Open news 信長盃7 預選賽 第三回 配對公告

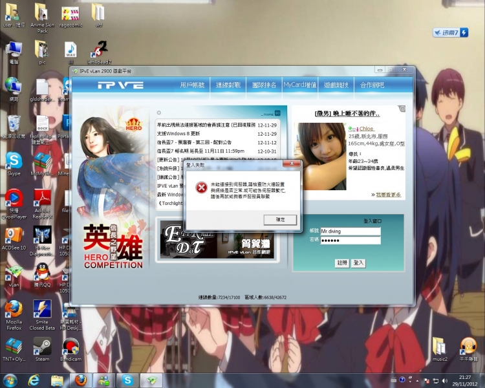coord(194,142)
